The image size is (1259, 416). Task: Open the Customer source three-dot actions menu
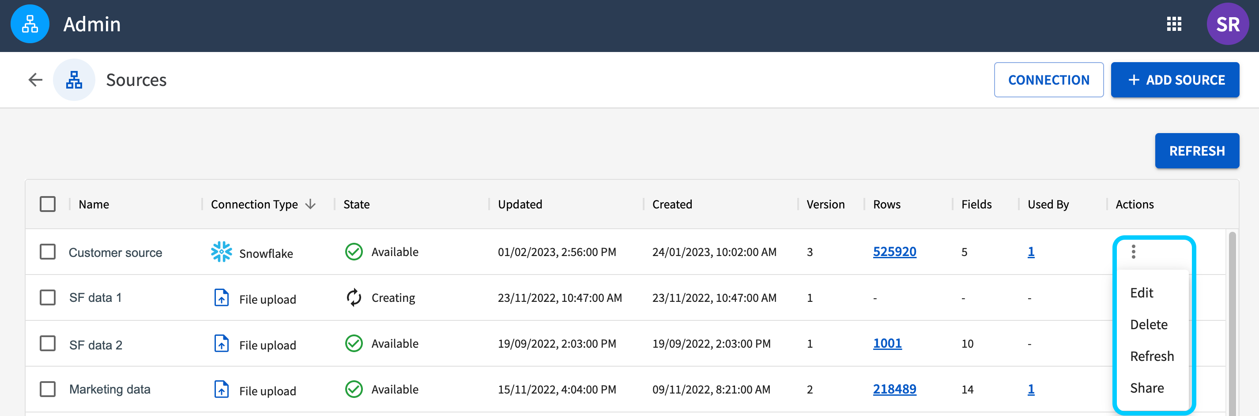click(1133, 252)
